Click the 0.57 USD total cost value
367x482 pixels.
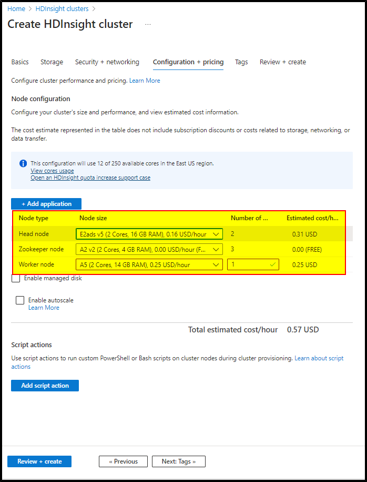click(303, 330)
